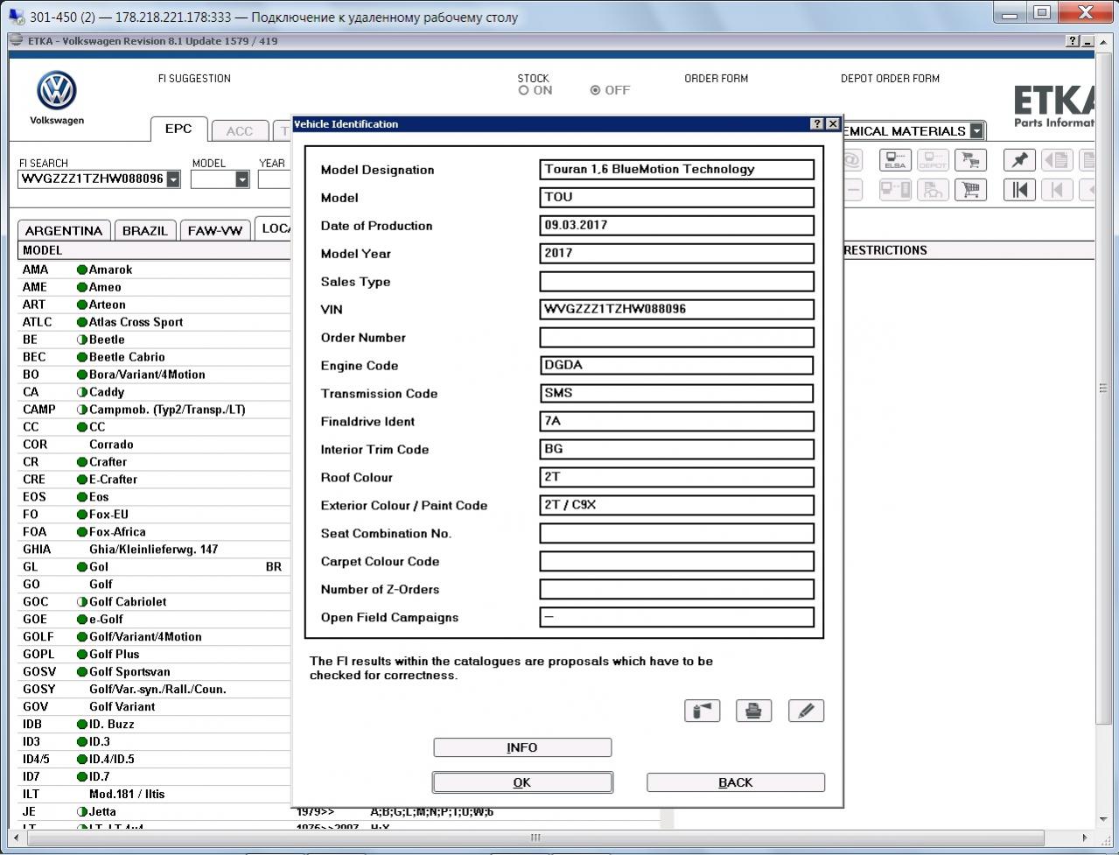This screenshot has width=1119, height=855.
Task: Open the MODEL dropdown
Action: click(242, 179)
